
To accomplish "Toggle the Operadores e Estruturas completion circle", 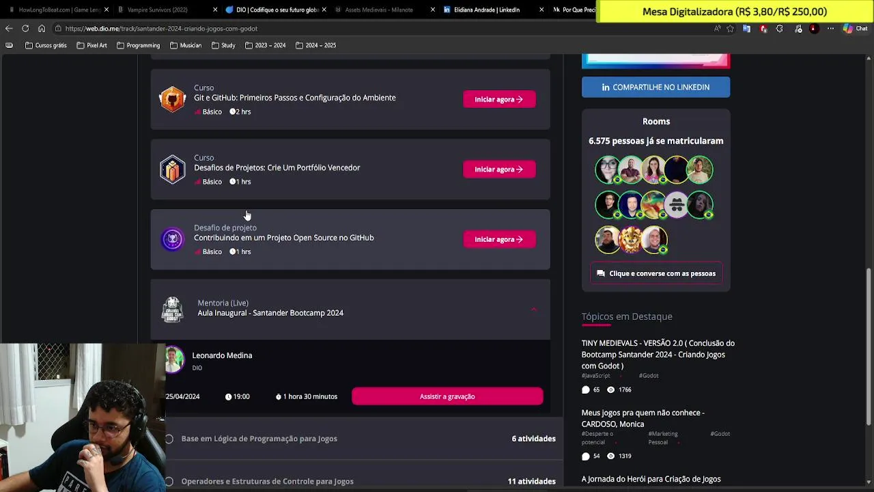I will 169,481.
